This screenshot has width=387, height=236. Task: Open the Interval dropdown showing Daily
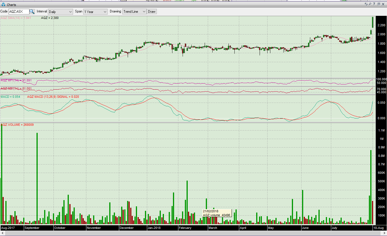click(61, 12)
